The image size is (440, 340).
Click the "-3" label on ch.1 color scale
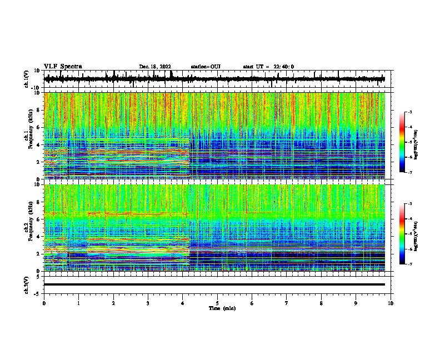[409, 112]
